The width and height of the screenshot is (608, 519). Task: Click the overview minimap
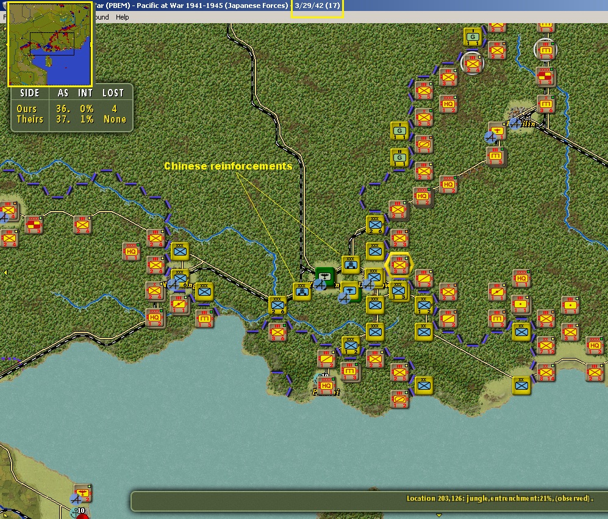[50, 44]
